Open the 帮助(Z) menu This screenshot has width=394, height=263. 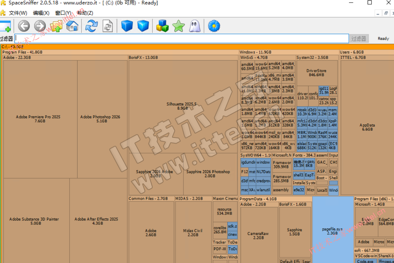coord(85,13)
